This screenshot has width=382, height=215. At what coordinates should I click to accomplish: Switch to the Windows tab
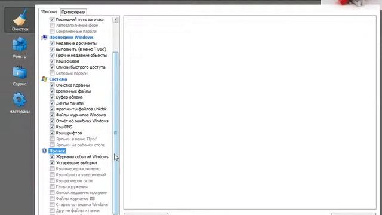click(x=49, y=12)
